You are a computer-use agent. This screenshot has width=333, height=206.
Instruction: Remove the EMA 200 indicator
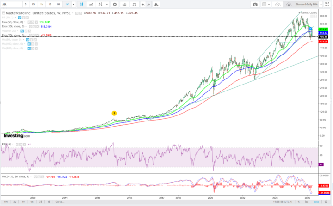pos(37,35)
